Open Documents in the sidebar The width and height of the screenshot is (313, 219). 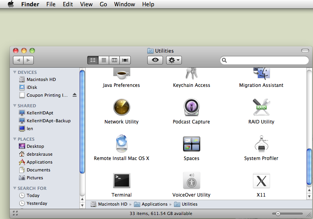[35, 170]
